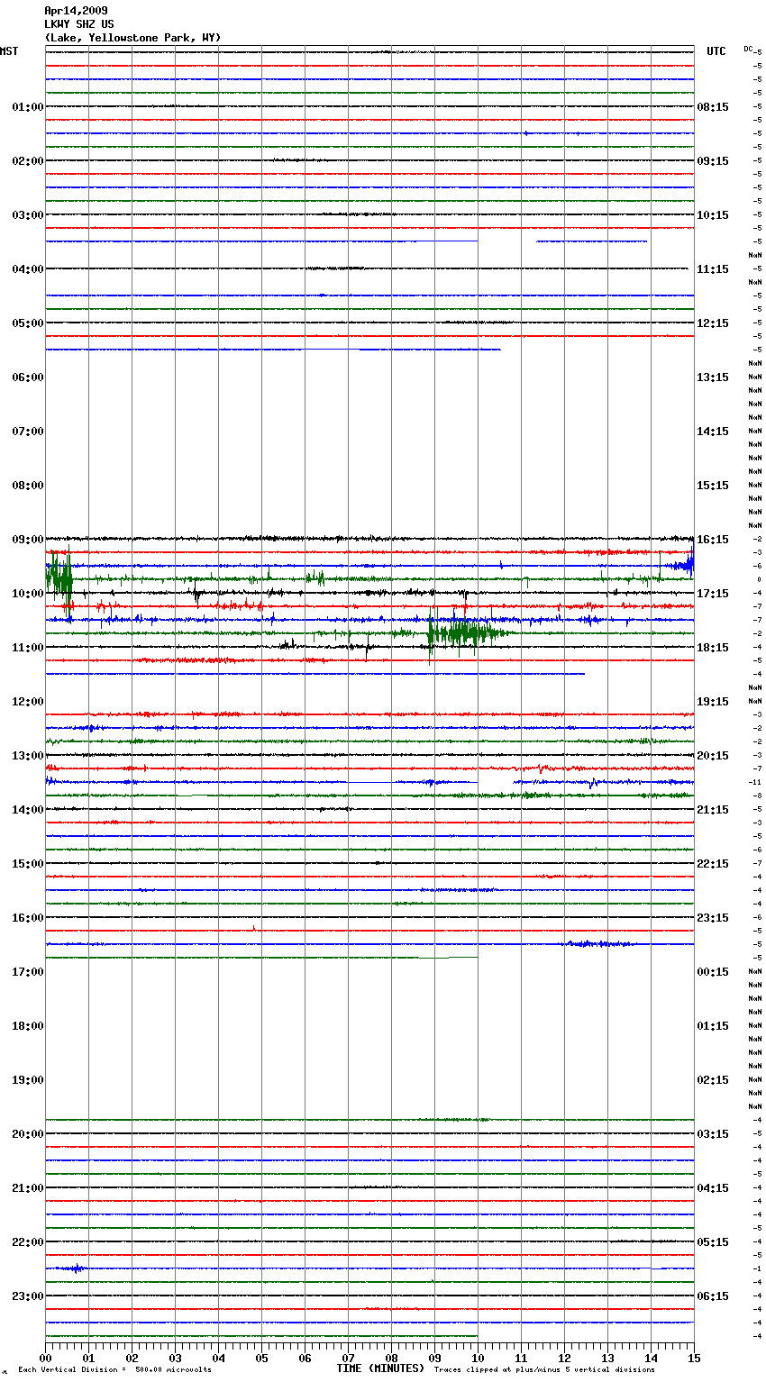Screen dimensions: 766x1382
Task: Select the 20:00 MST time label
Action: tap(28, 1134)
